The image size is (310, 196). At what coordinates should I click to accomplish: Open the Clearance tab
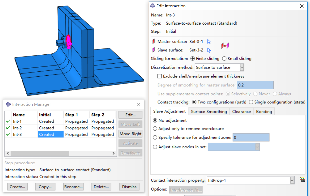tap(242, 112)
